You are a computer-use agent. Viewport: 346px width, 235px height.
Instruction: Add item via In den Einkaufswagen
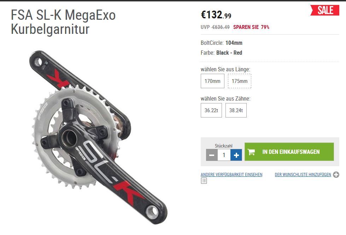point(289,152)
